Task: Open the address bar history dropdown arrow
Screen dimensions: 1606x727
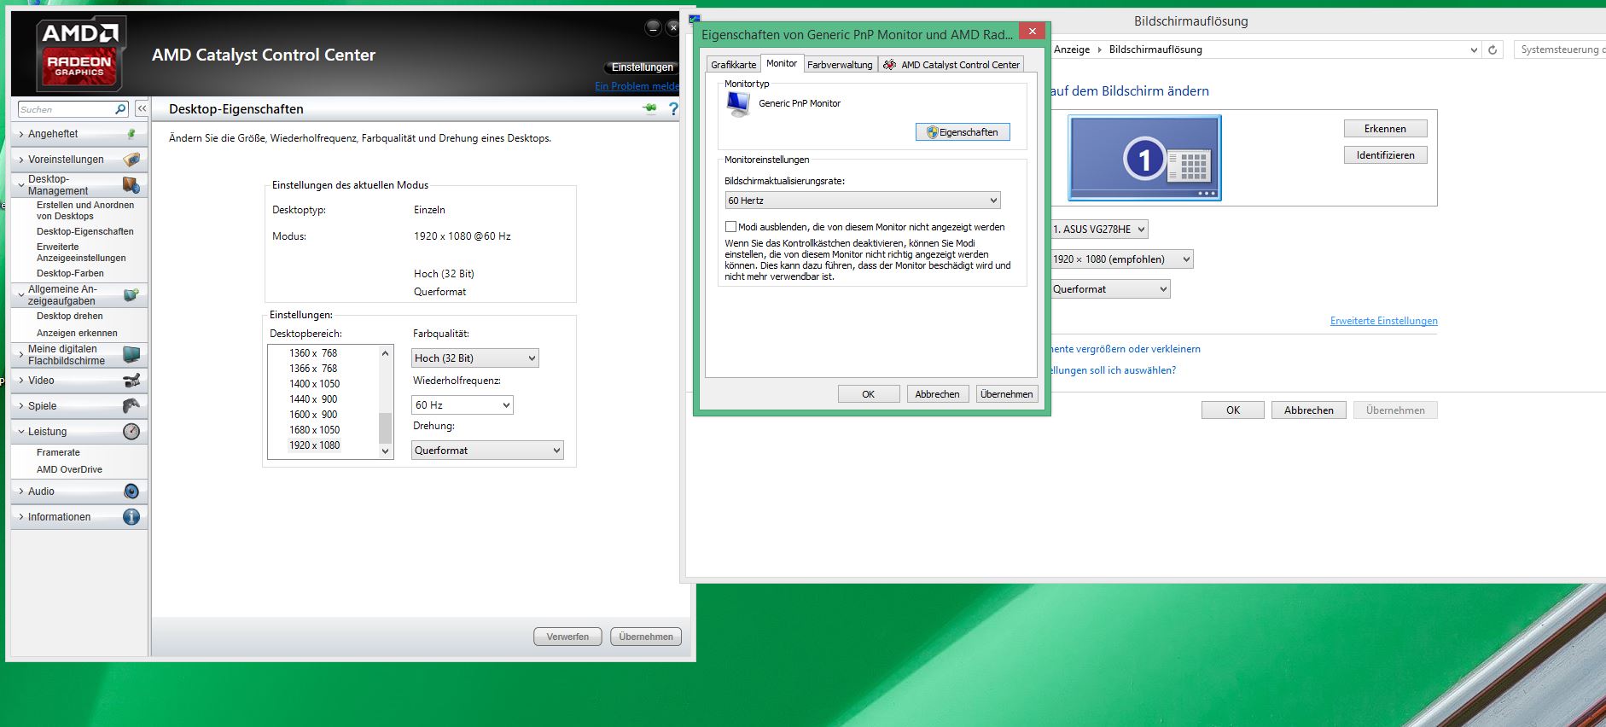Action: click(1474, 50)
